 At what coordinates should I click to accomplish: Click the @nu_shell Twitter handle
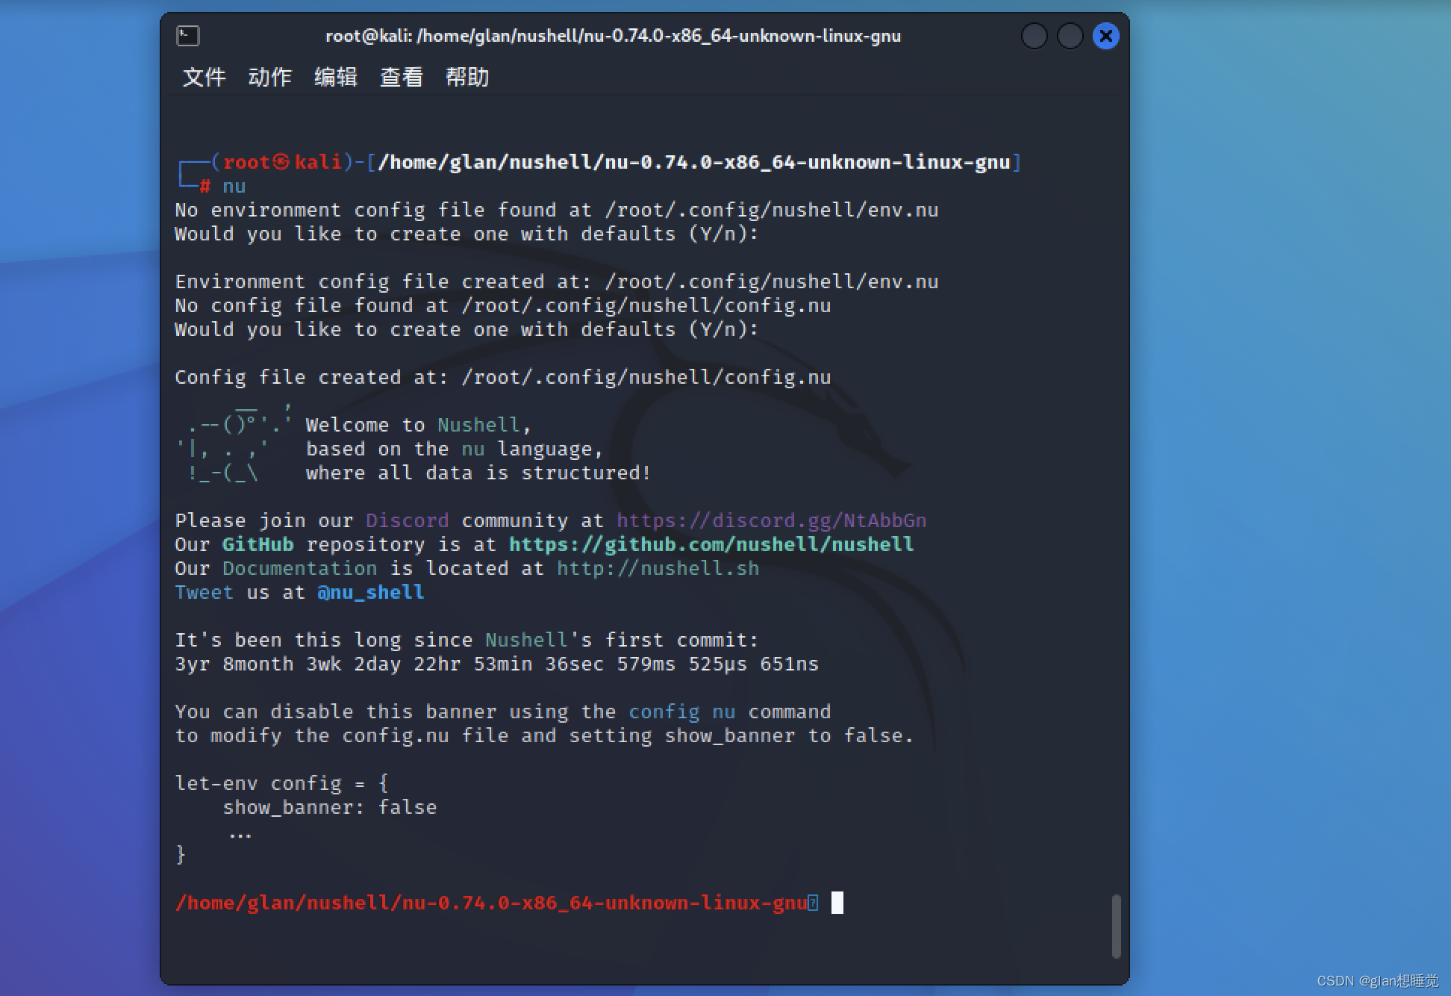coord(370,592)
